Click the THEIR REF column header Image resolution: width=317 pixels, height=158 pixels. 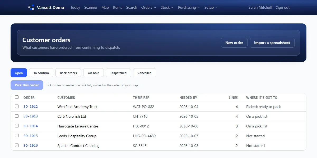(x=141, y=97)
